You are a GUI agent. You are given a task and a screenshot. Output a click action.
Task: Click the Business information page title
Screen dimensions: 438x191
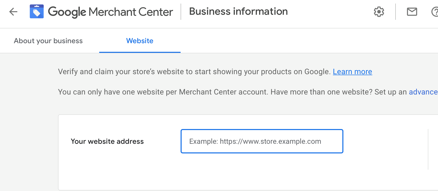(238, 11)
